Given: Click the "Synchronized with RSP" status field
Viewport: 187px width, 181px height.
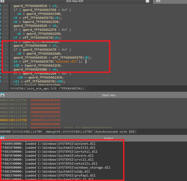Looking at the screenshot, I should click(x=115, y=131).
